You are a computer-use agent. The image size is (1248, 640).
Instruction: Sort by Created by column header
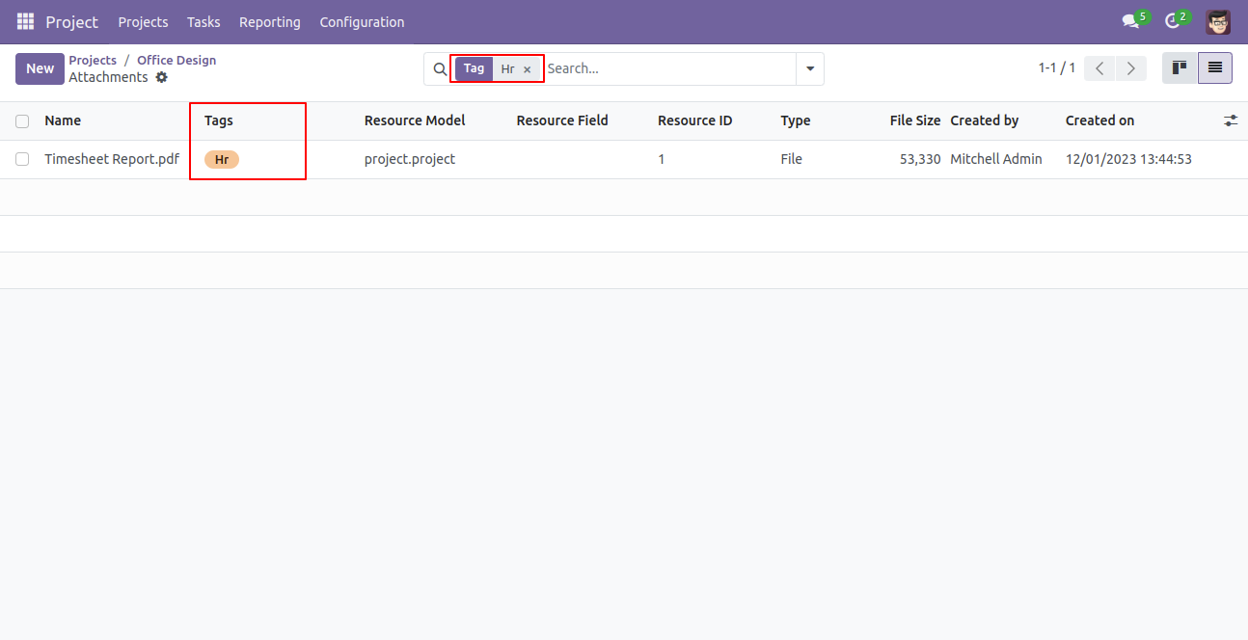tap(985, 120)
